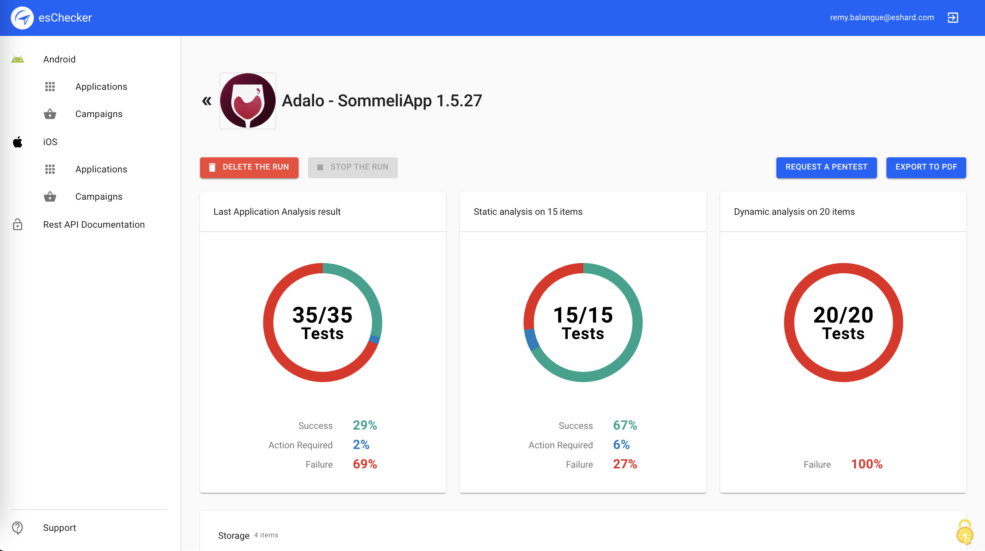The height and width of the screenshot is (551, 985).
Task: Click the 20/20 Tests donut chart
Action: (843, 322)
